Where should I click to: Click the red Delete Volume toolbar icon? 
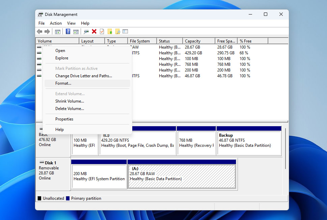[x=93, y=31]
